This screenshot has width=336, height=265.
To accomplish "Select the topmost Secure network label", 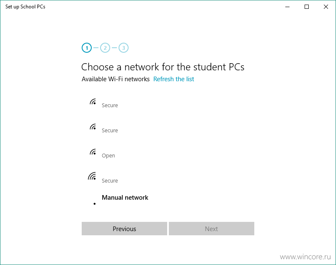I will click(110, 105).
